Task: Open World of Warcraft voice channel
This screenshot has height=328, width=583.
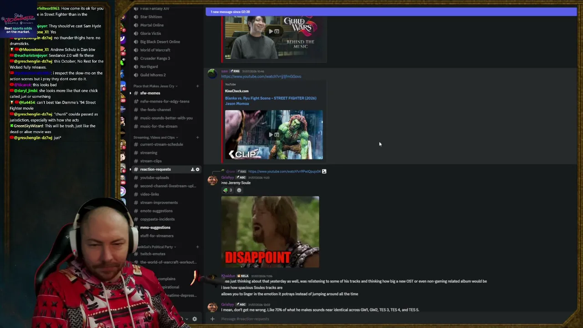Action: [155, 50]
